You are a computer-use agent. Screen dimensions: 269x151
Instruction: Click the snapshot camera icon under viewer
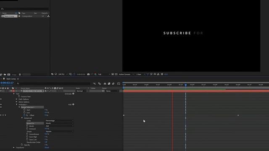pos(88,74)
